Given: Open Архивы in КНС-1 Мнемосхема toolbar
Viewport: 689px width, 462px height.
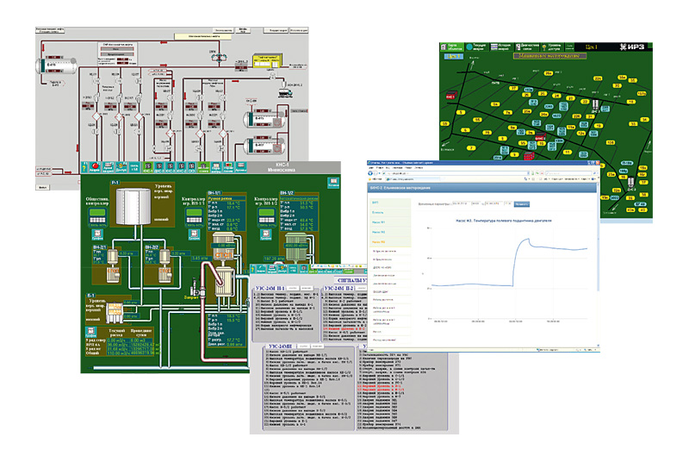Looking at the screenshot, I should pos(241,167).
